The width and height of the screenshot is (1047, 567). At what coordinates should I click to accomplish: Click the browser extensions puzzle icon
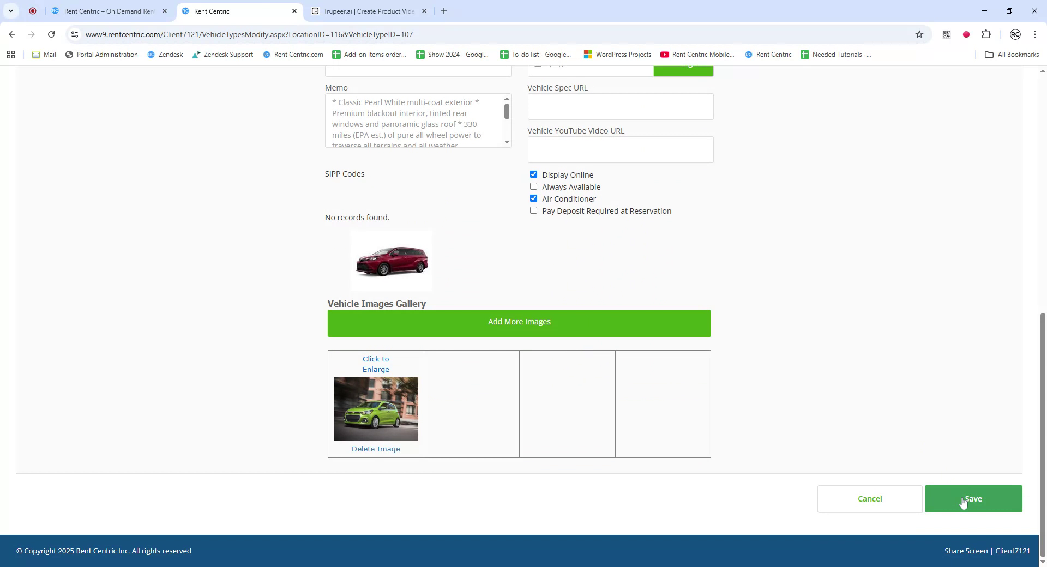point(986,34)
